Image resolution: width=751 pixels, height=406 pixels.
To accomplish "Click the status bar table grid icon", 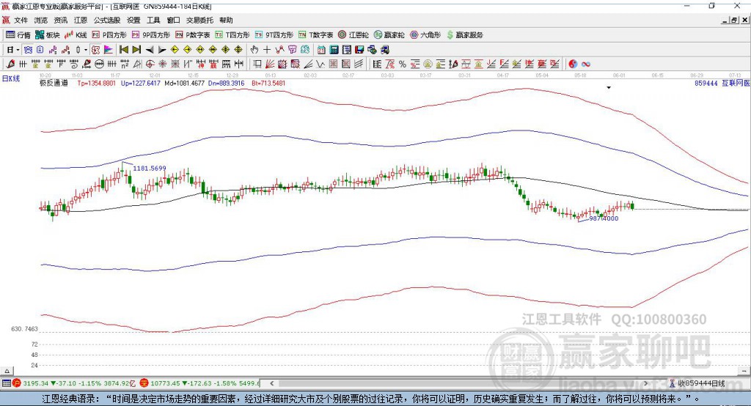I will [x=6, y=383].
